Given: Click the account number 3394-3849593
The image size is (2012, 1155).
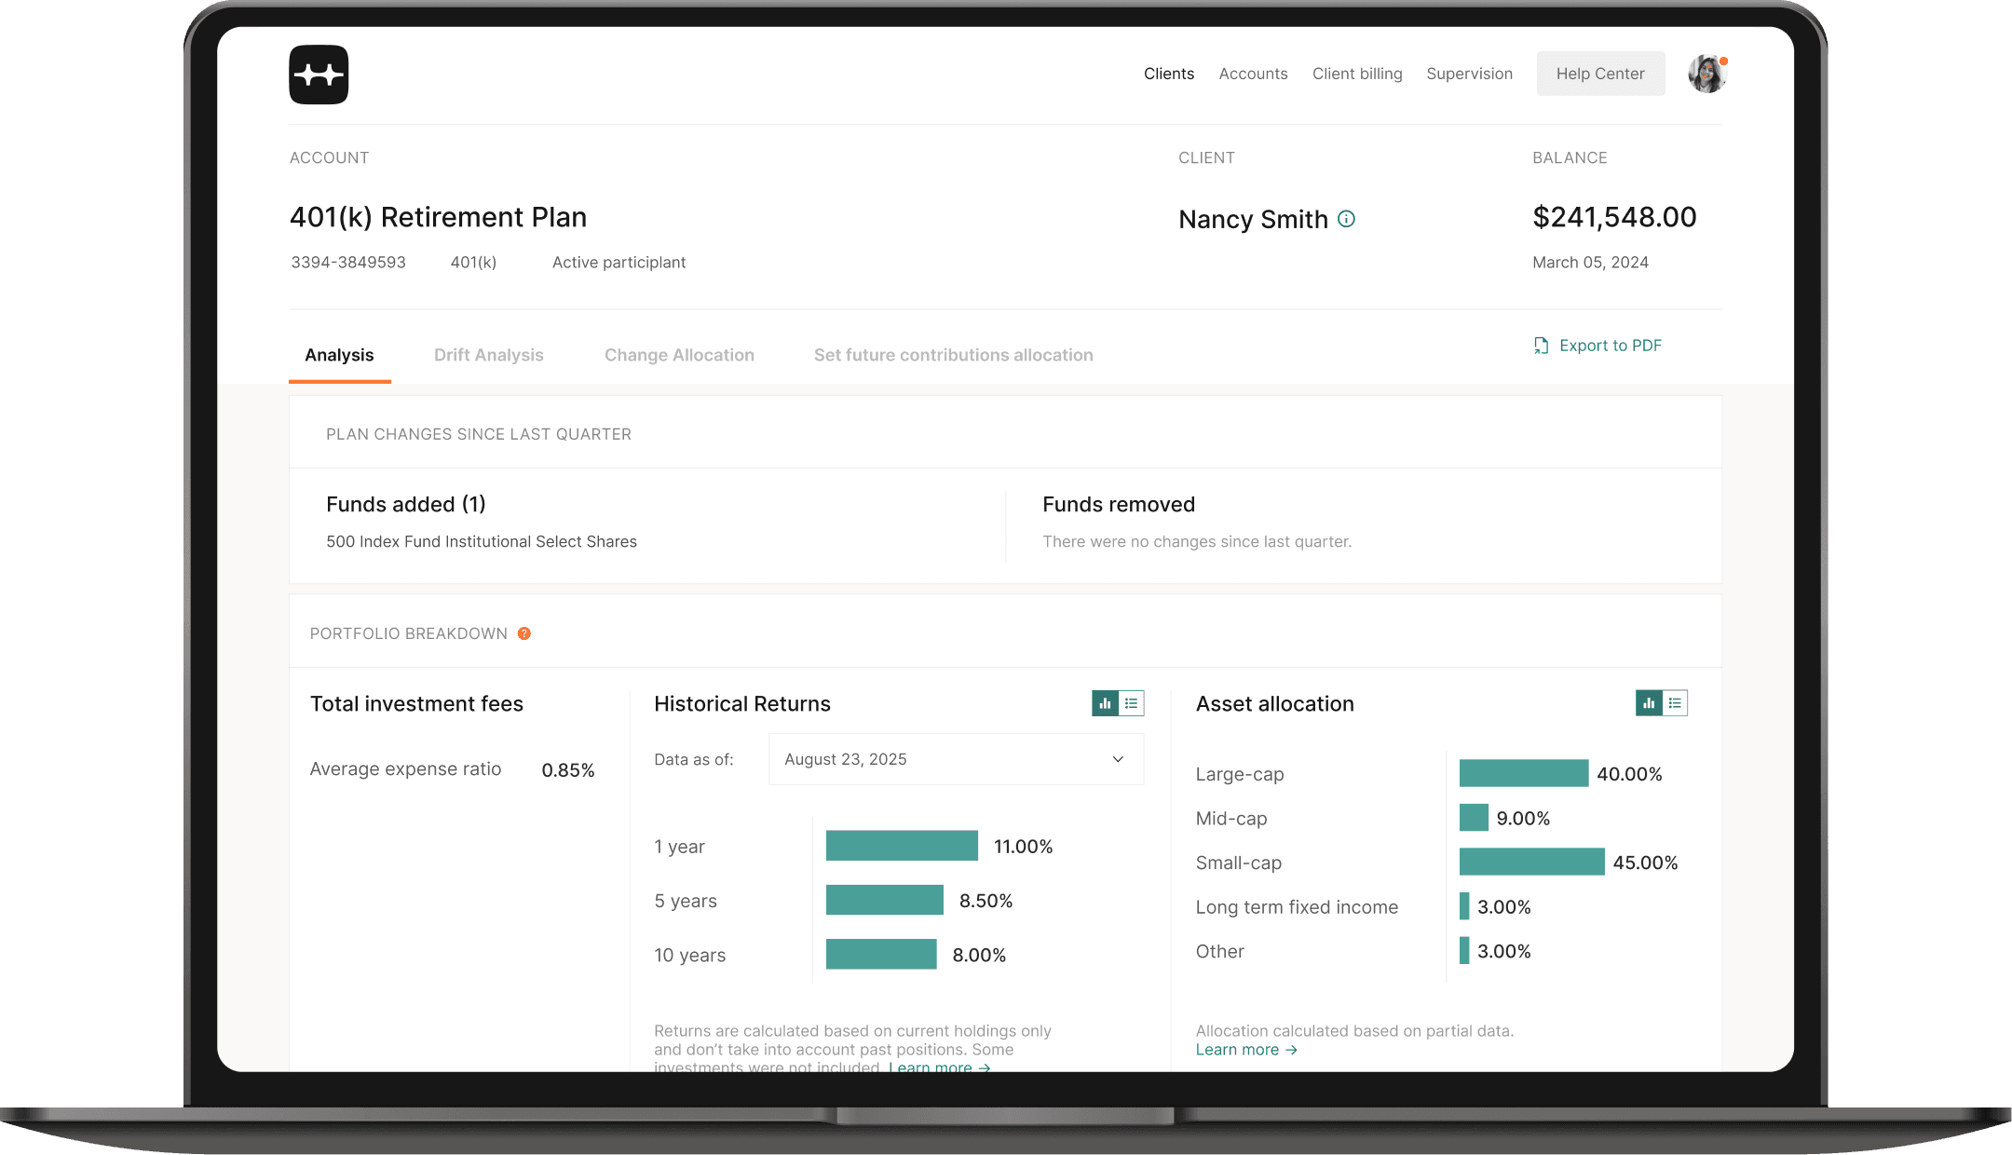Looking at the screenshot, I should tap(348, 263).
